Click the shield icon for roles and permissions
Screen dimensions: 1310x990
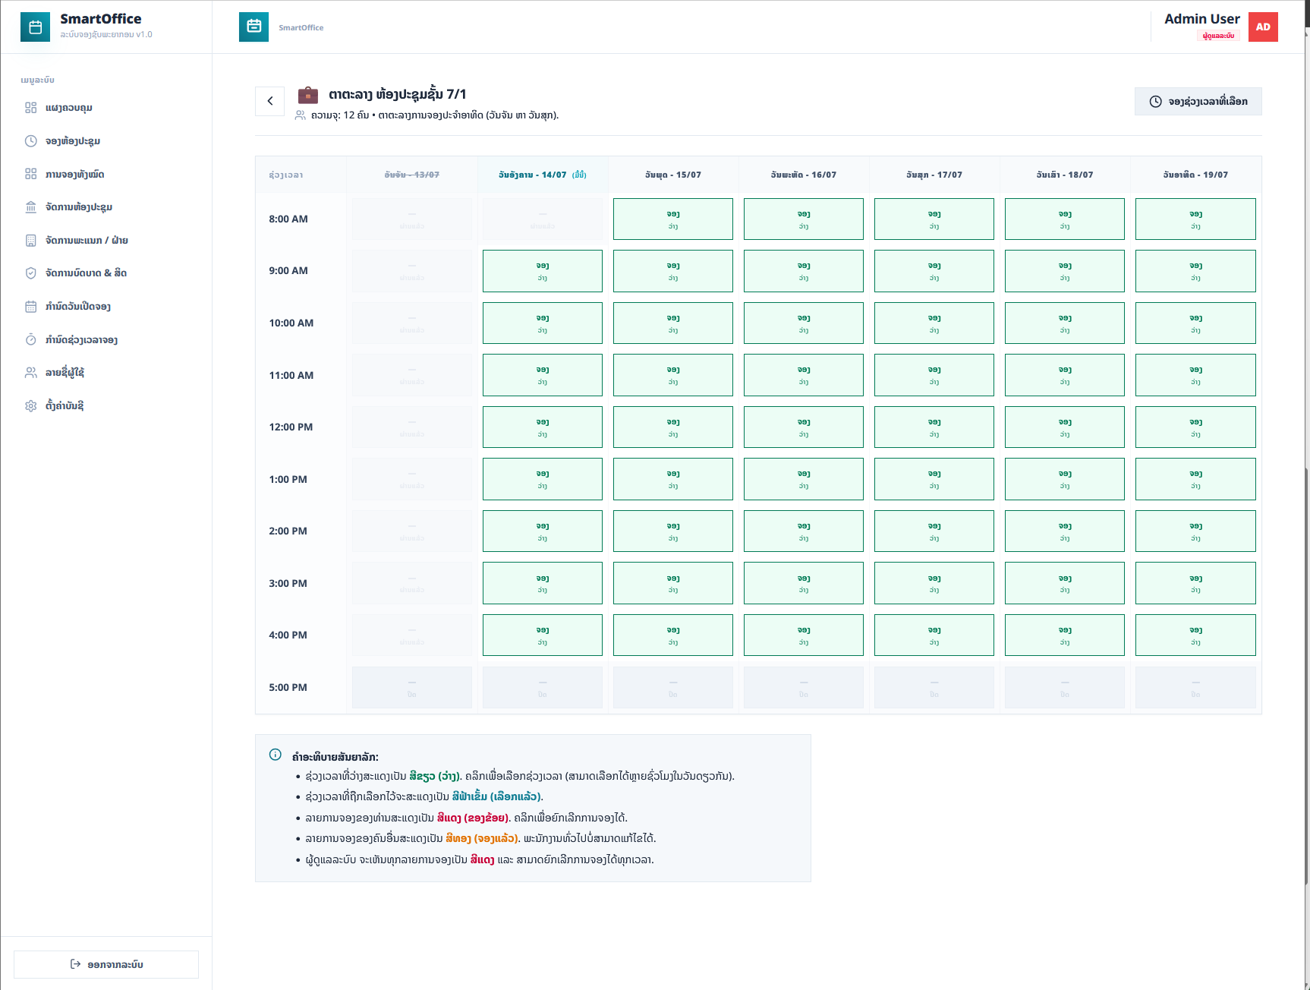(x=31, y=273)
